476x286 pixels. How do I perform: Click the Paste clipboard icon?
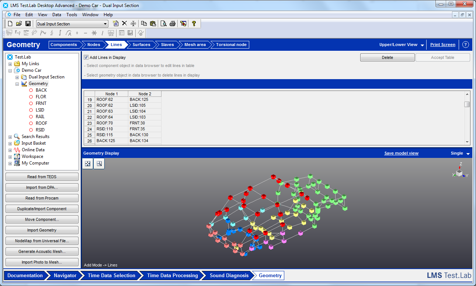[x=153, y=24]
